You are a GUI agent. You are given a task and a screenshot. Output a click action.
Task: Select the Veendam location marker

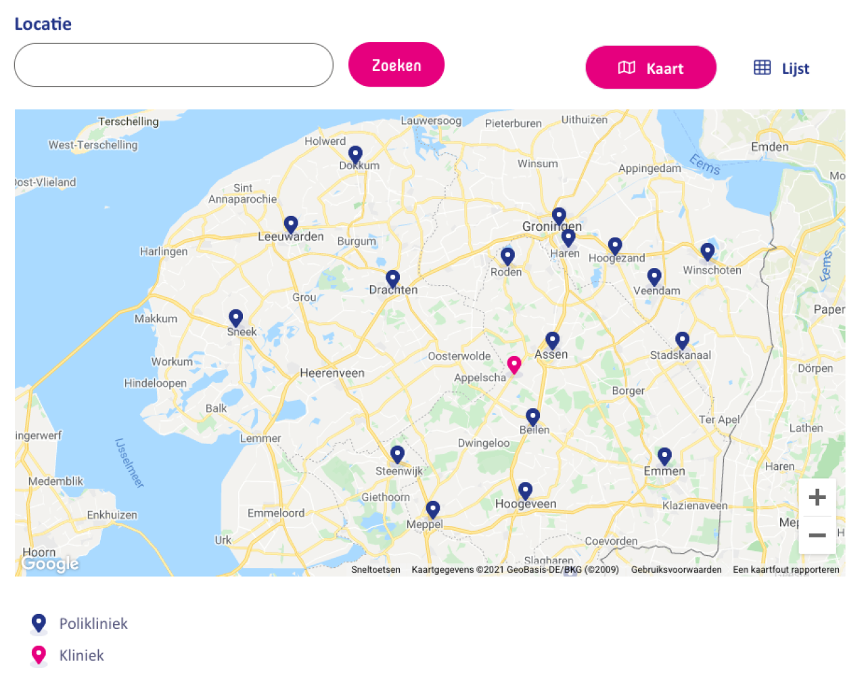654,276
